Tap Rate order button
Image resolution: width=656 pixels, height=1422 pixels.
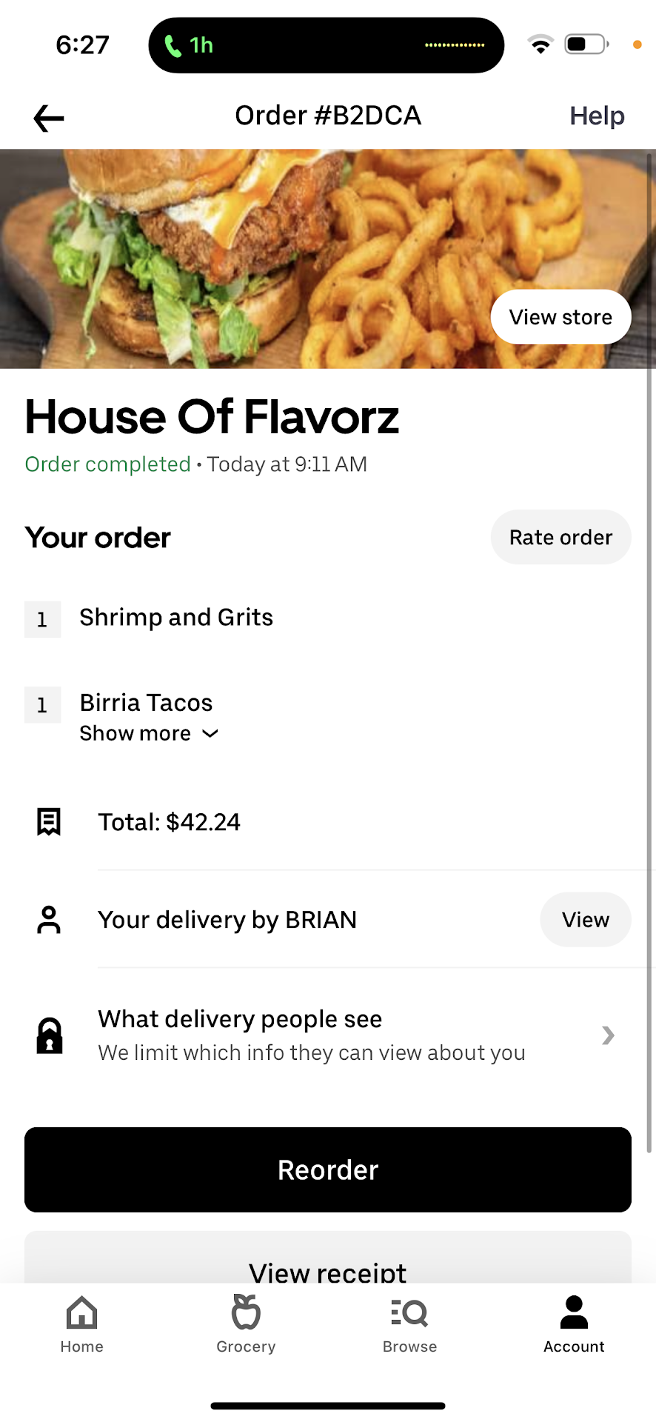point(560,537)
